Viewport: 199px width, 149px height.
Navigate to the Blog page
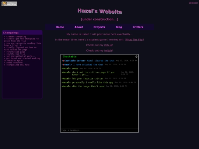point(119,27)
